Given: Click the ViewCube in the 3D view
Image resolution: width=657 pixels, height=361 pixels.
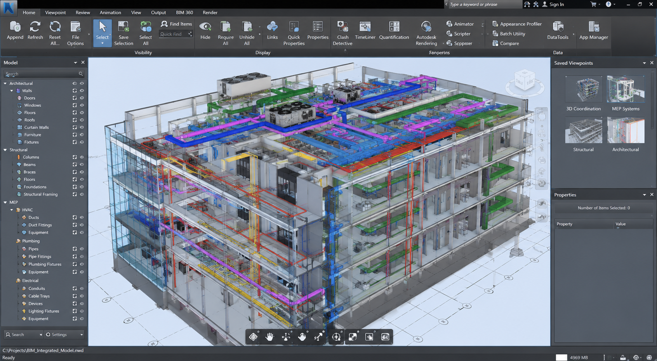Looking at the screenshot, I should [525, 82].
